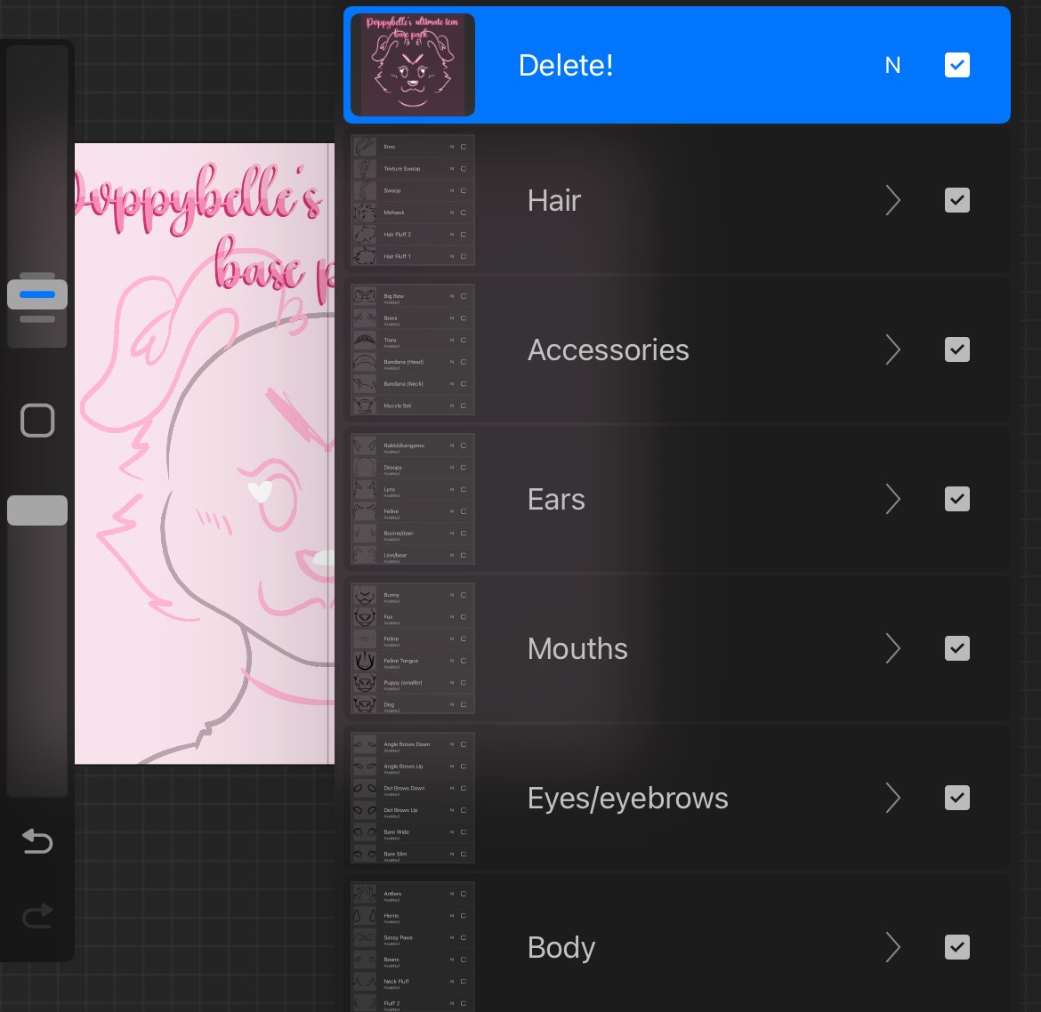1041x1012 pixels.
Task: Select the Ears group name
Action: 556,499
